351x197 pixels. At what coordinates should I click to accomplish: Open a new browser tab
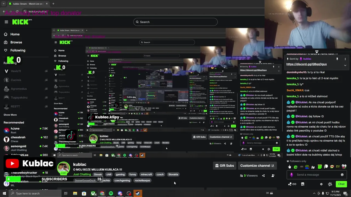point(53,4)
